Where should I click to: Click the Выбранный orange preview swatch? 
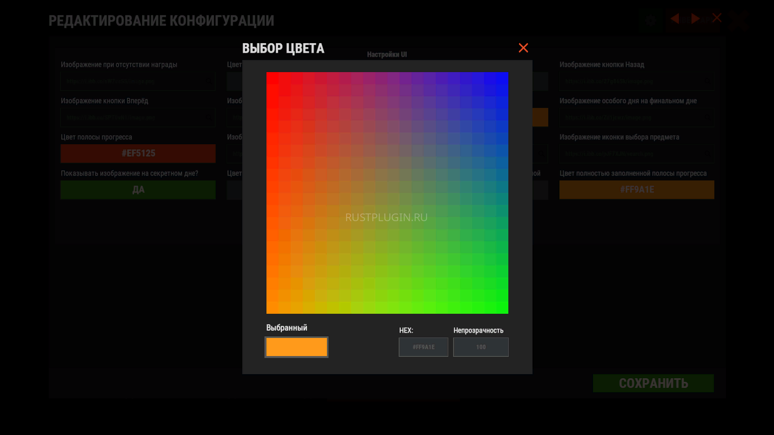tap(296, 347)
